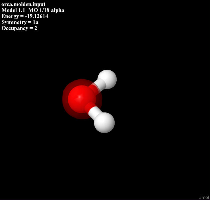Click the Jmol logo text
210x200 pixels.
[204, 197]
